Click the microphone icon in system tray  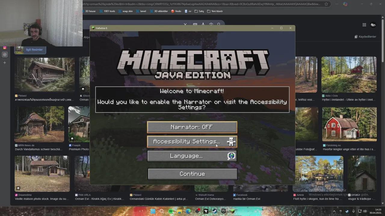[x=353, y=211]
